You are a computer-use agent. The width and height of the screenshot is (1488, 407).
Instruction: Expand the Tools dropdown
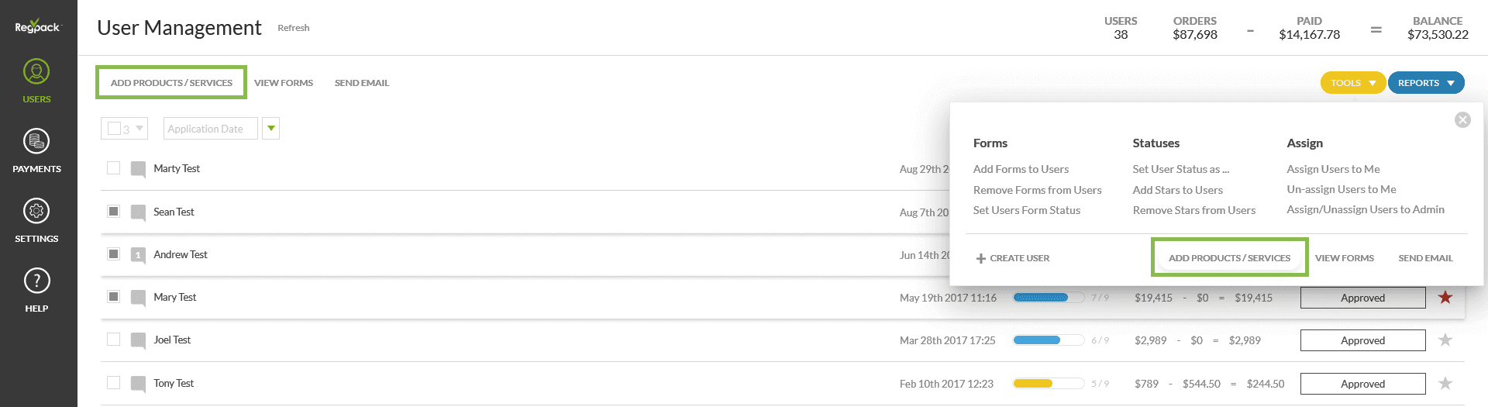point(1352,83)
